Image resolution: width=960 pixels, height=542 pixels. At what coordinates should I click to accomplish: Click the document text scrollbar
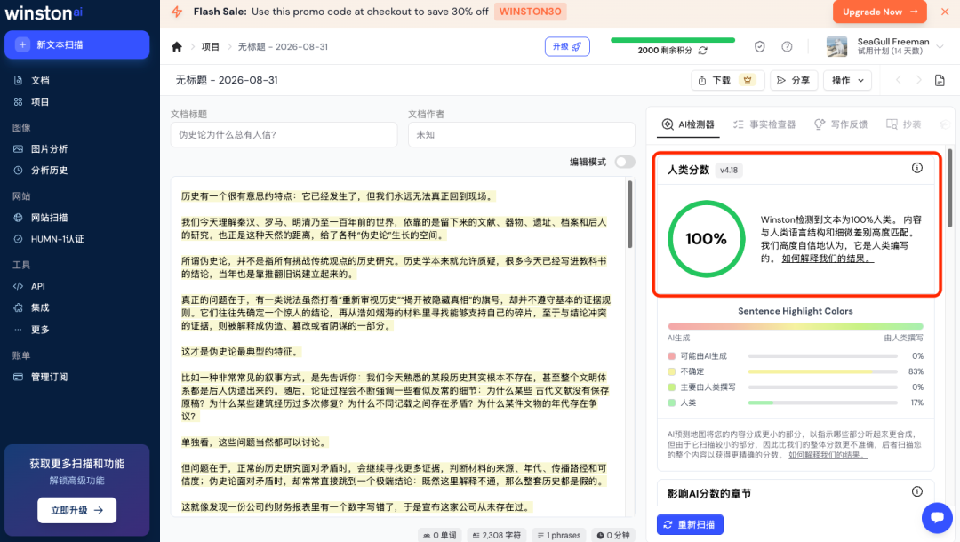pyautogui.click(x=630, y=214)
